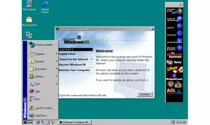This screenshot has width=210, height=125.
Task: Select Log Off Tyomitch... menu entry
Action: click(43, 108)
